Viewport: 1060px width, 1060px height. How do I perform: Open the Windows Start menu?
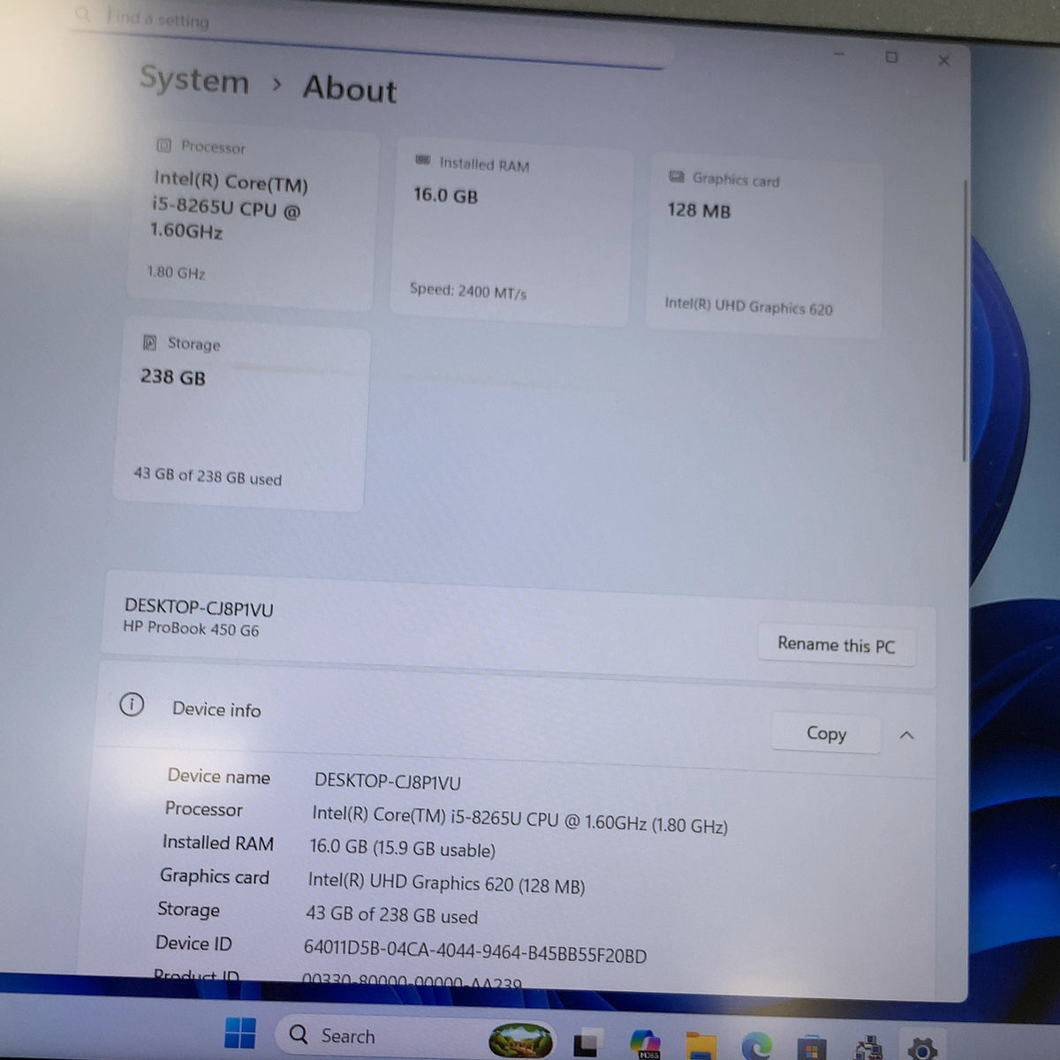click(239, 1034)
